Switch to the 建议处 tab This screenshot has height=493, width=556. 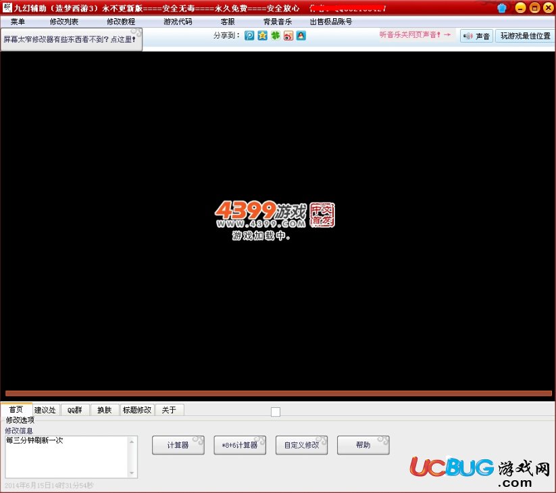[45, 410]
